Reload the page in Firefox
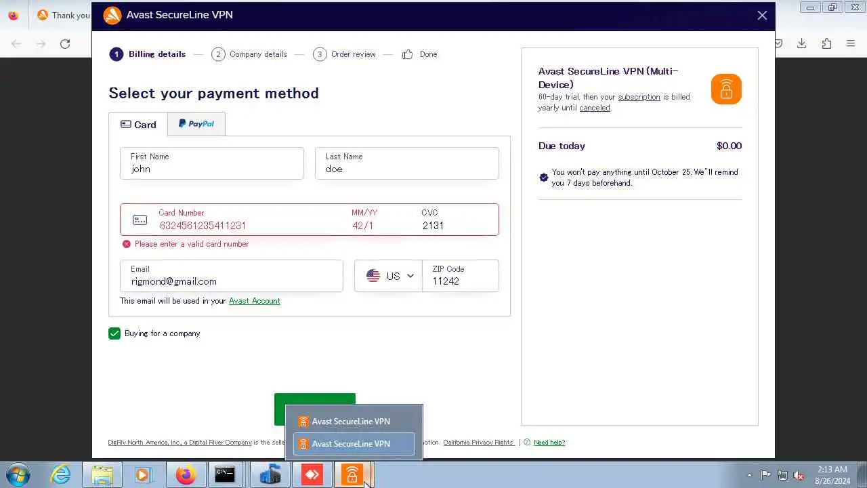867x488 pixels. 65,43
